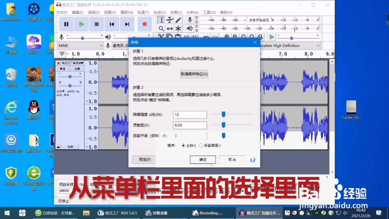This screenshot has height=219, width=389.
Task: Close the 降噪 dialog with X
Action: (x=255, y=42)
